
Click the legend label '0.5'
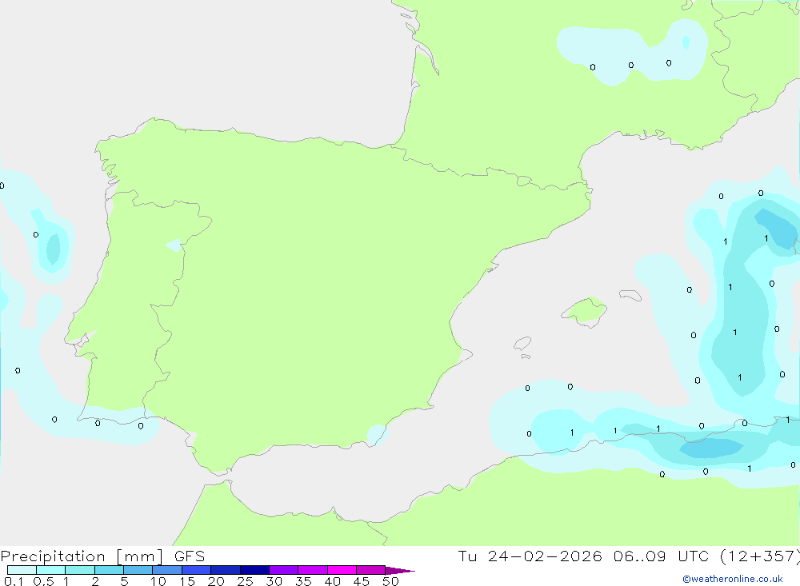[x=43, y=581]
